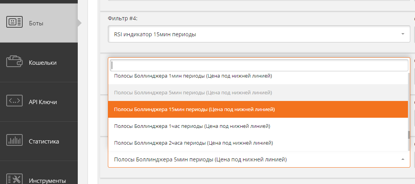Collapse the open list using the up arrow

click(x=402, y=159)
